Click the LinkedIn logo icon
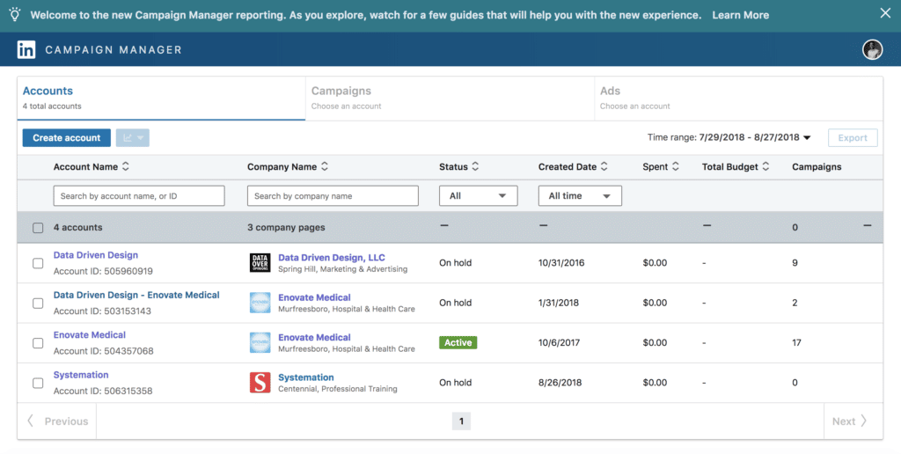This screenshot has height=454, width=901. pos(26,49)
